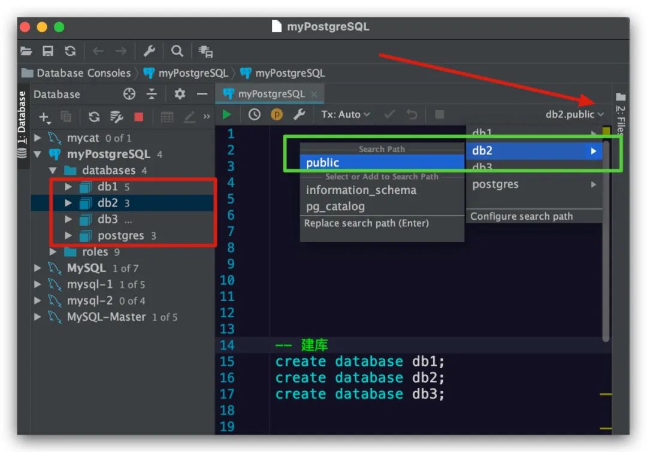This screenshot has height=452, width=647.
Task: Expand the postgres database node
Action: [x=68, y=235]
